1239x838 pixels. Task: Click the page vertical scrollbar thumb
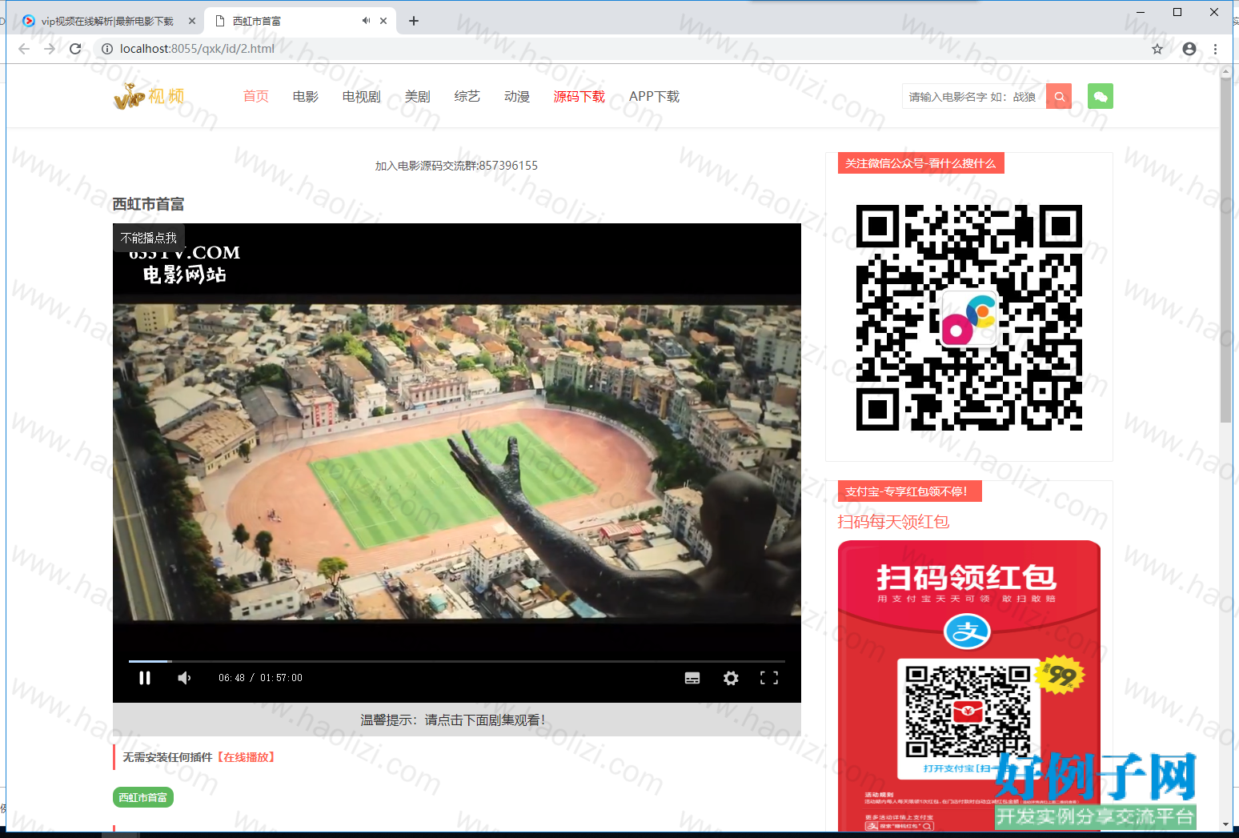pos(1225,248)
